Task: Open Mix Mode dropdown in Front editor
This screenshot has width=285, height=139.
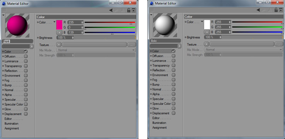Action: pyautogui.click(x=96, y=50)
